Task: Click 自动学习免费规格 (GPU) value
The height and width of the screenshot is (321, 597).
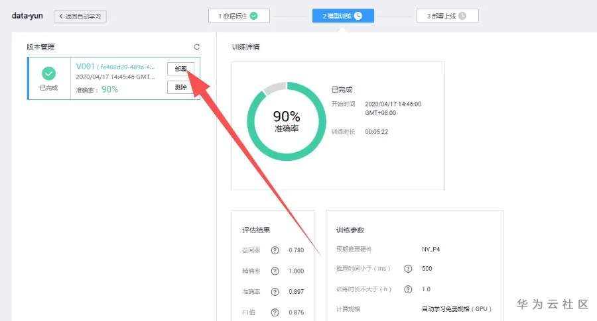Action: (456, 309)
